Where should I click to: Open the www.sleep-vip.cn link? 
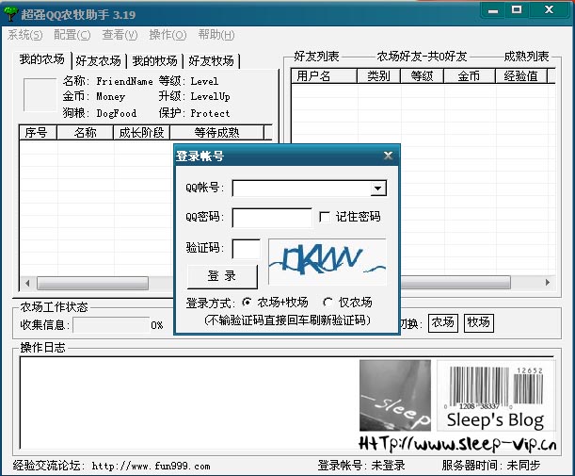click(457, 444)
